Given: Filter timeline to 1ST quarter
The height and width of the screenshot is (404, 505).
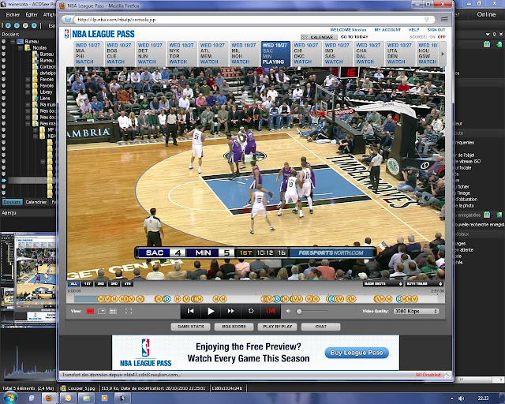Looking at the screenshot, I should point(88,284).
